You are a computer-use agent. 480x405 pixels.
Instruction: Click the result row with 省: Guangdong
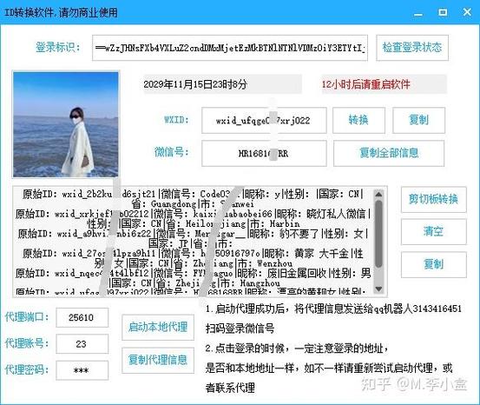pyautogui.click(x=193, y=204)
